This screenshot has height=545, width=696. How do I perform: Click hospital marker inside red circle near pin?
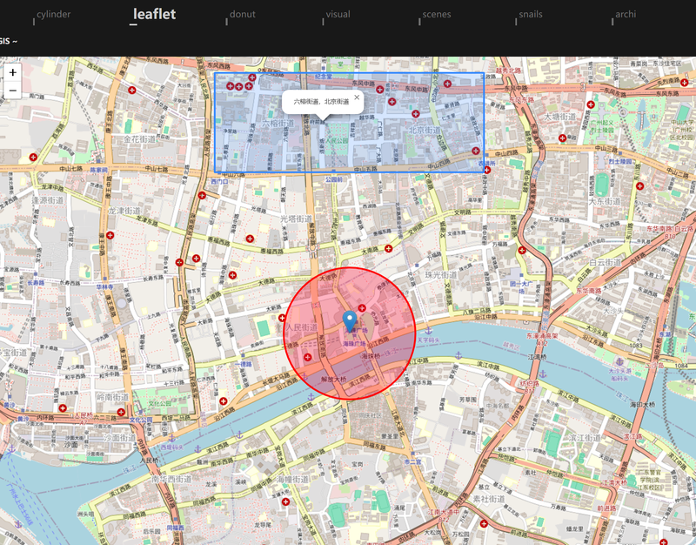[362, 308]
